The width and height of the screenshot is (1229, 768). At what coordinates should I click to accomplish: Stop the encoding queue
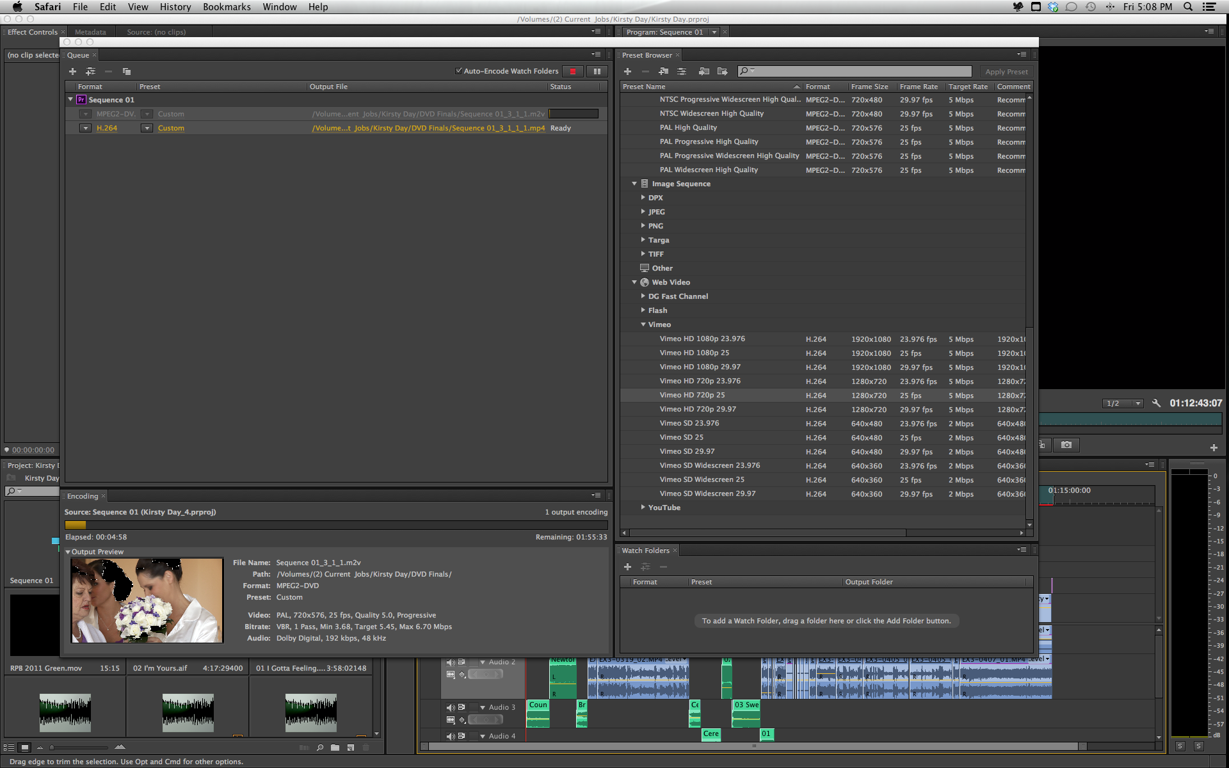click(573, 71)
